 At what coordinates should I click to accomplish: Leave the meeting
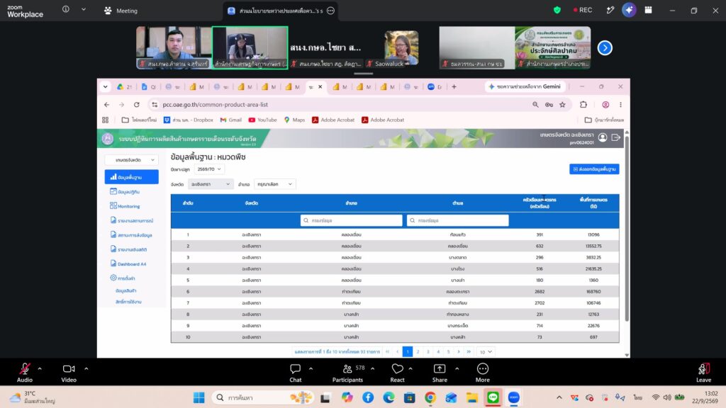[x=703, y=373]
